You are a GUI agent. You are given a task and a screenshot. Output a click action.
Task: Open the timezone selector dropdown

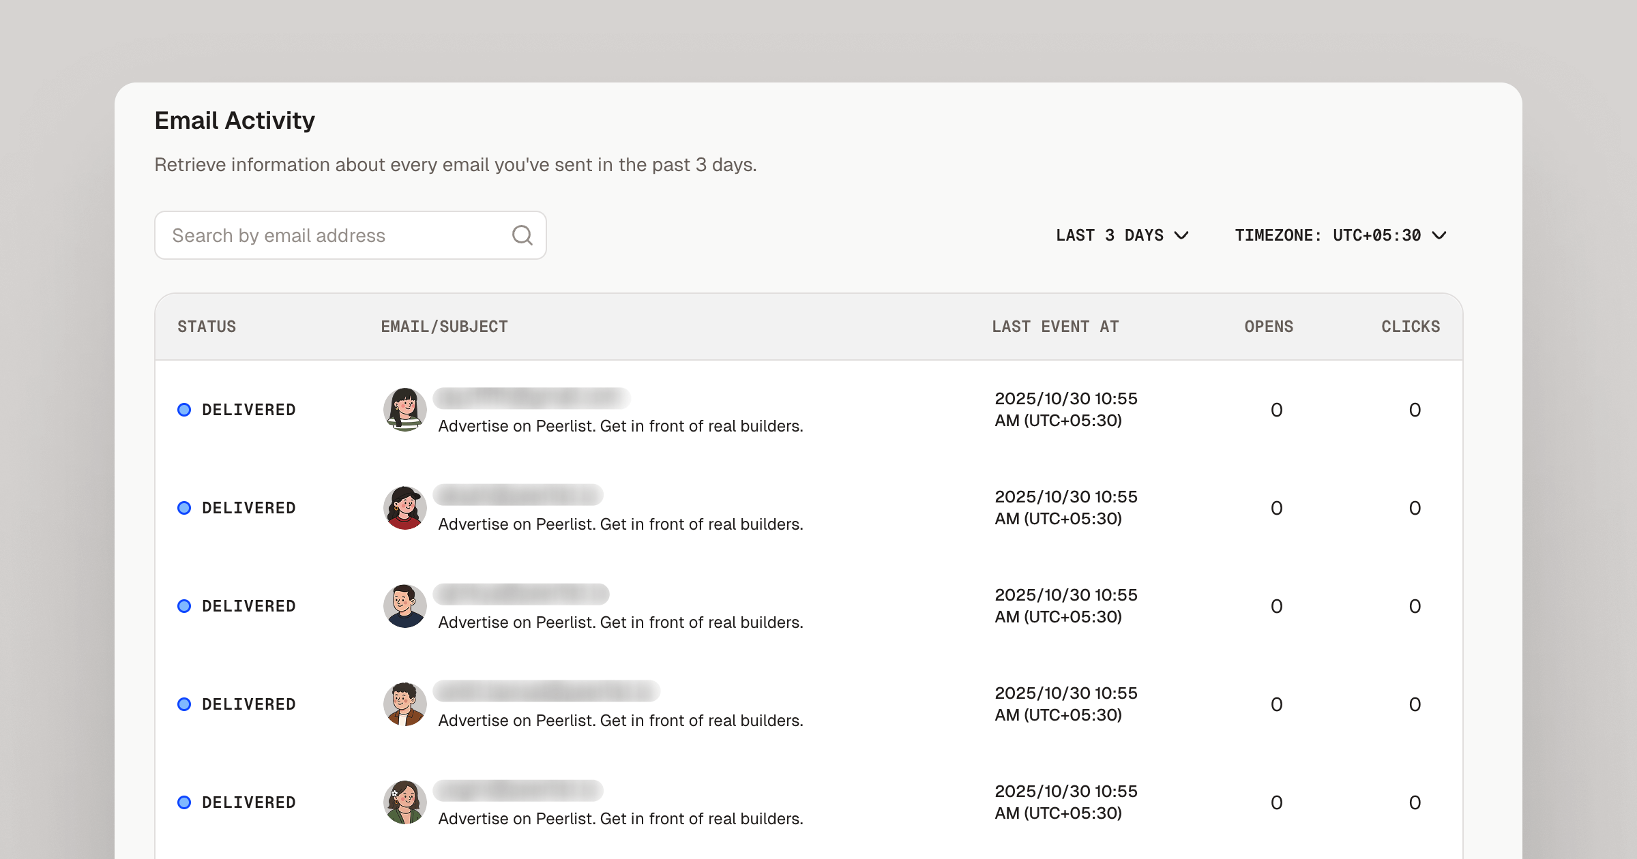click(1341, 235)
